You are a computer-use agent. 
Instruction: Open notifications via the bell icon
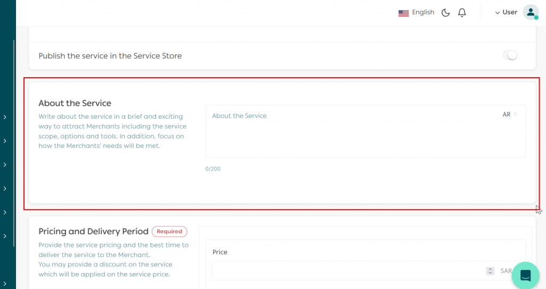(x=462, y=13)
